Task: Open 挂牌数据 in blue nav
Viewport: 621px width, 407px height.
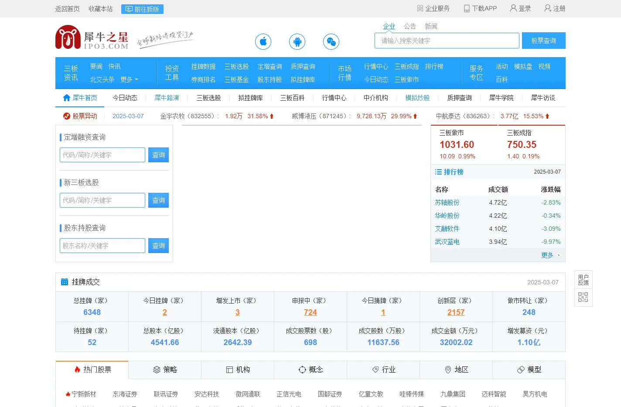Action: pyautogui.click(x=203, y=66)
